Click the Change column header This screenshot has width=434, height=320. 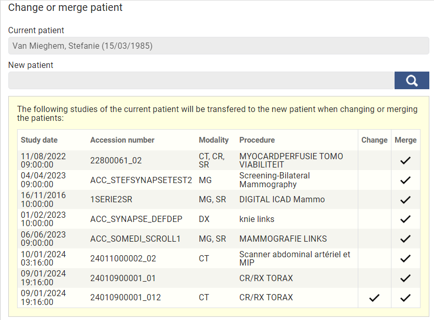pyautogui.click(x=374, y=140)
